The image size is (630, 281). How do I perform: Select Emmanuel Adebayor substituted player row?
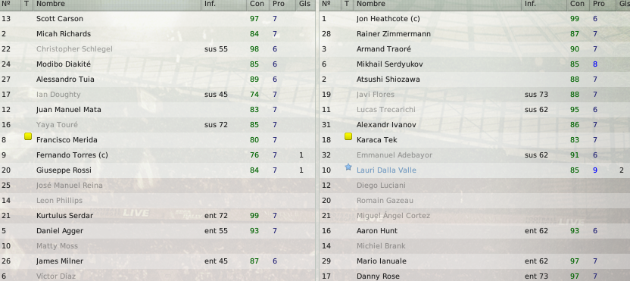(475, 155)
